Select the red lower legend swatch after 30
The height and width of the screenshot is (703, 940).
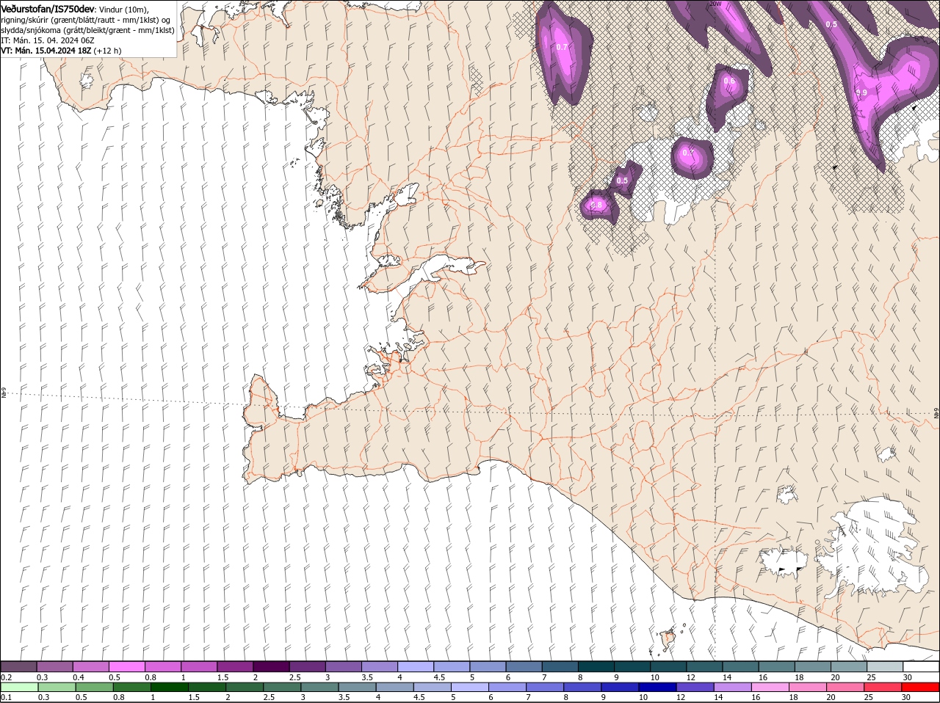click(920, 687)
